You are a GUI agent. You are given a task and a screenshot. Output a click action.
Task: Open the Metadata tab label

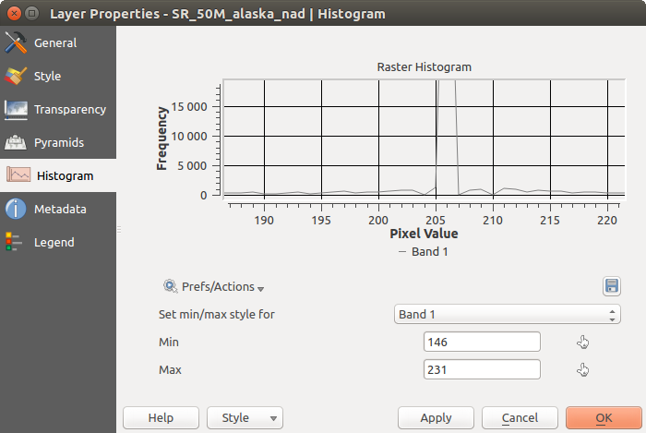point(60,210)
